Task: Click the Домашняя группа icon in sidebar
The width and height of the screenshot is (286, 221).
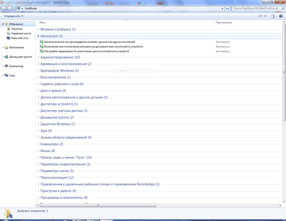Action: pyautogui.click(x=6, y=57)
